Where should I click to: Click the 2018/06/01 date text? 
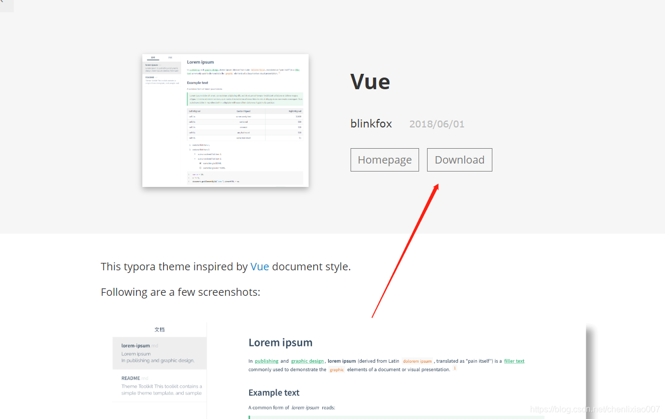click(437, 124)
